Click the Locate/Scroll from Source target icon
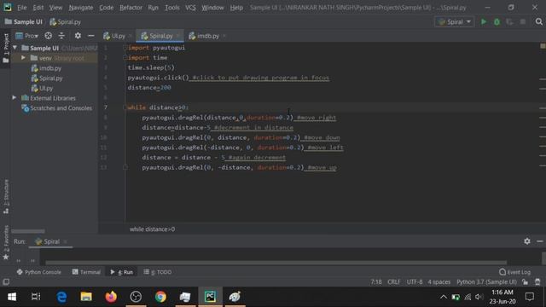Viewport: 546px width, 307px height. pos(49,36)
